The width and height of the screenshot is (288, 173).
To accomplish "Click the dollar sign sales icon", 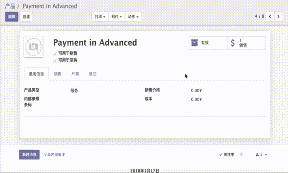I will tap(233, 43).
